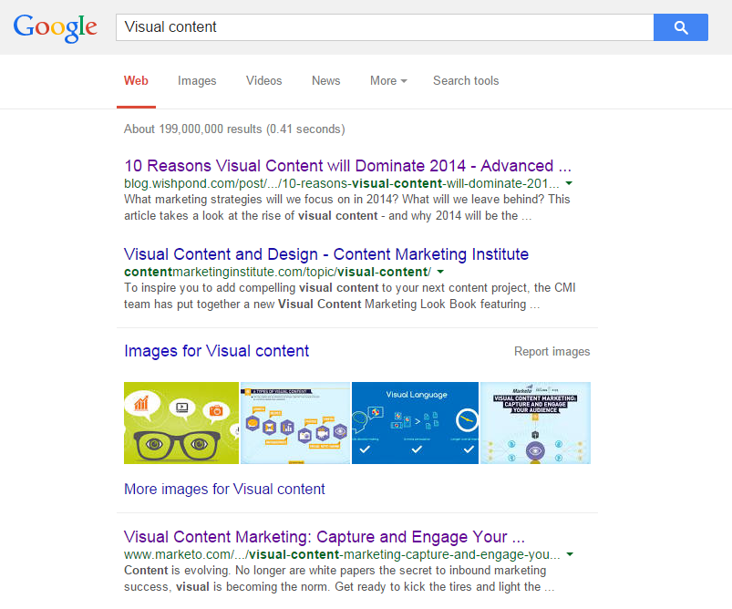The height and width of the screenshot is (609, 732).
Task: Open the Visual Language blue thumbnail
Action: point(415,423)
